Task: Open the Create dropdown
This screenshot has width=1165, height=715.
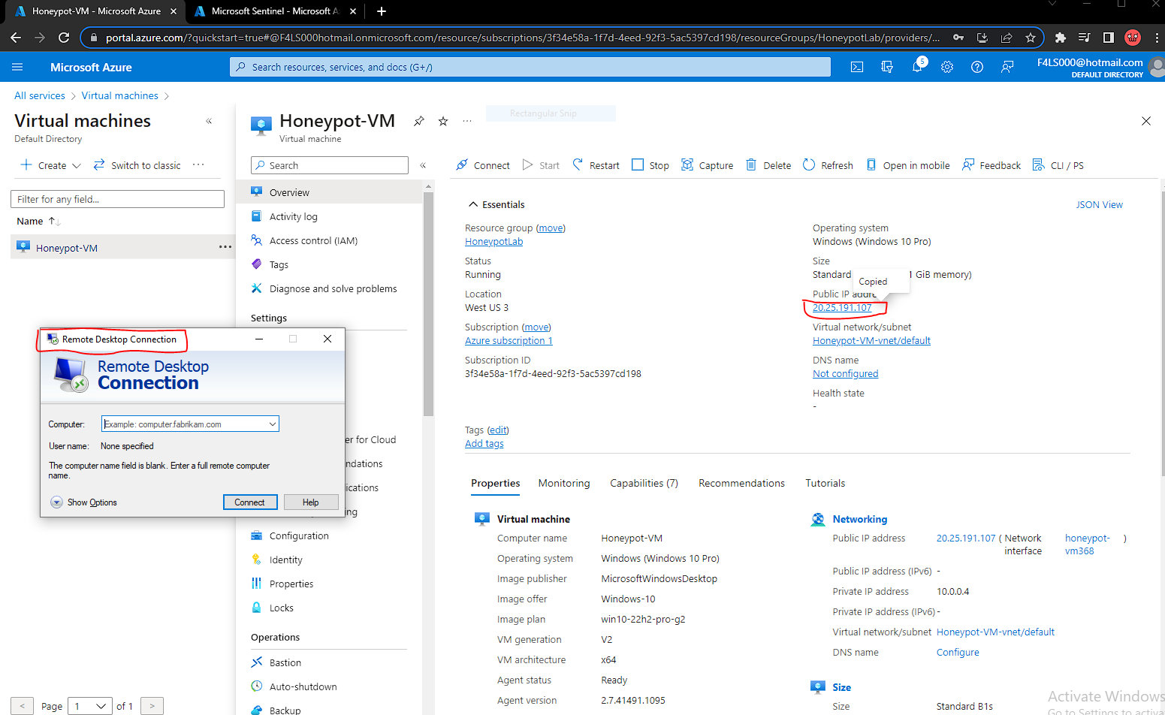Action: (50, 165)
